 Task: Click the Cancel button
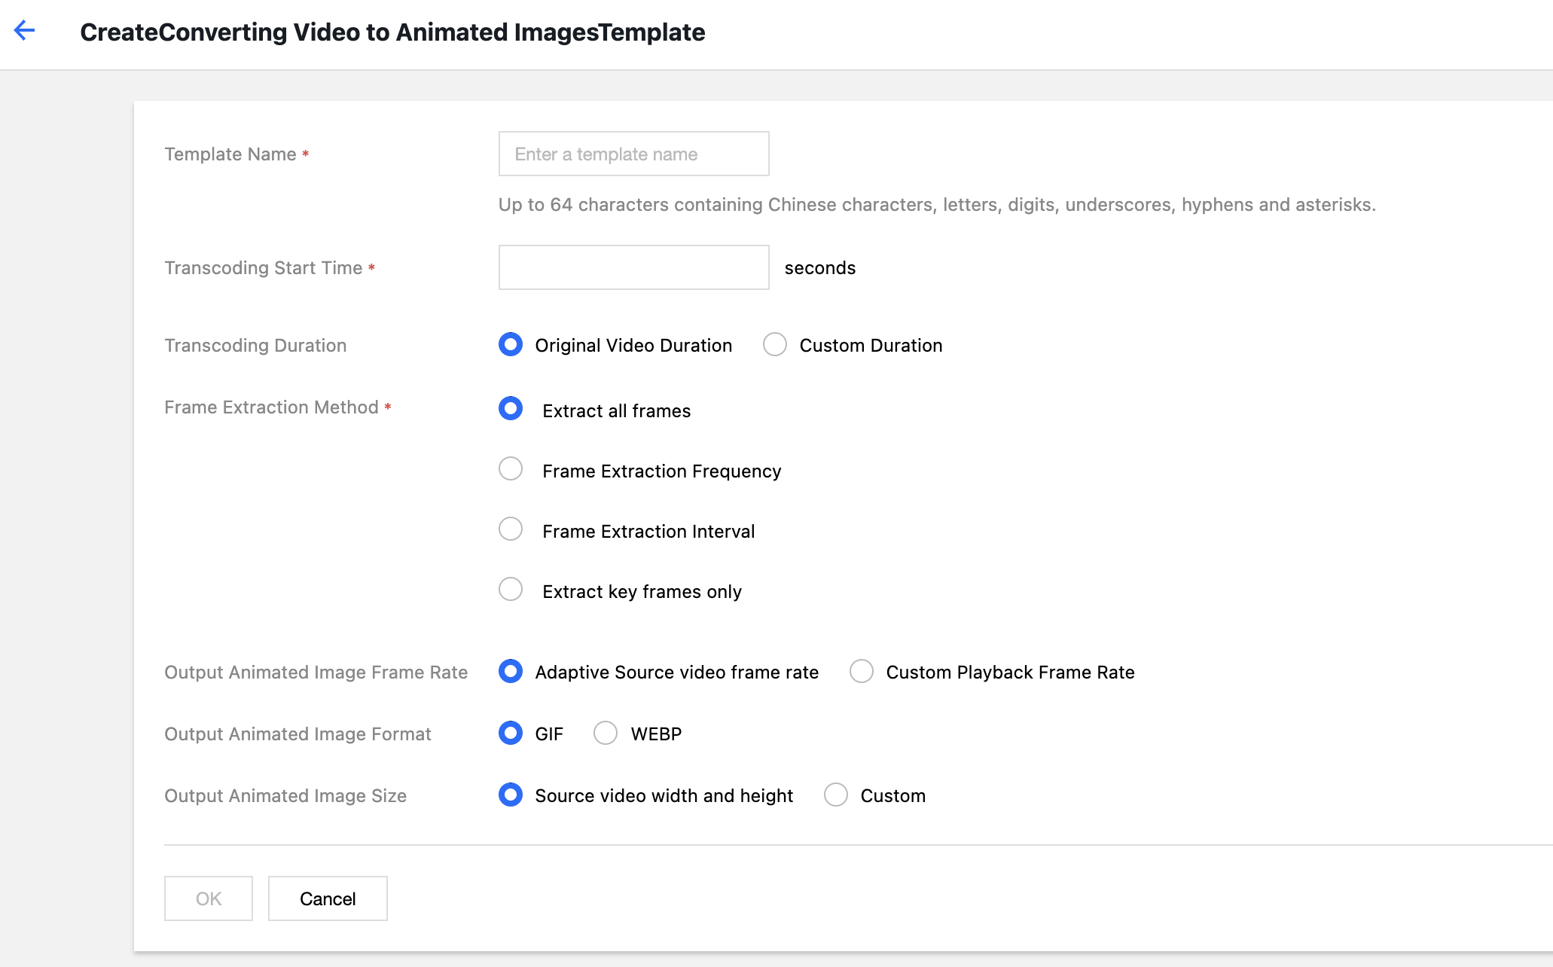point(328,898)
